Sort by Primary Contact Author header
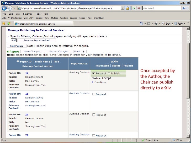The image size is (191, 143). 38,66
